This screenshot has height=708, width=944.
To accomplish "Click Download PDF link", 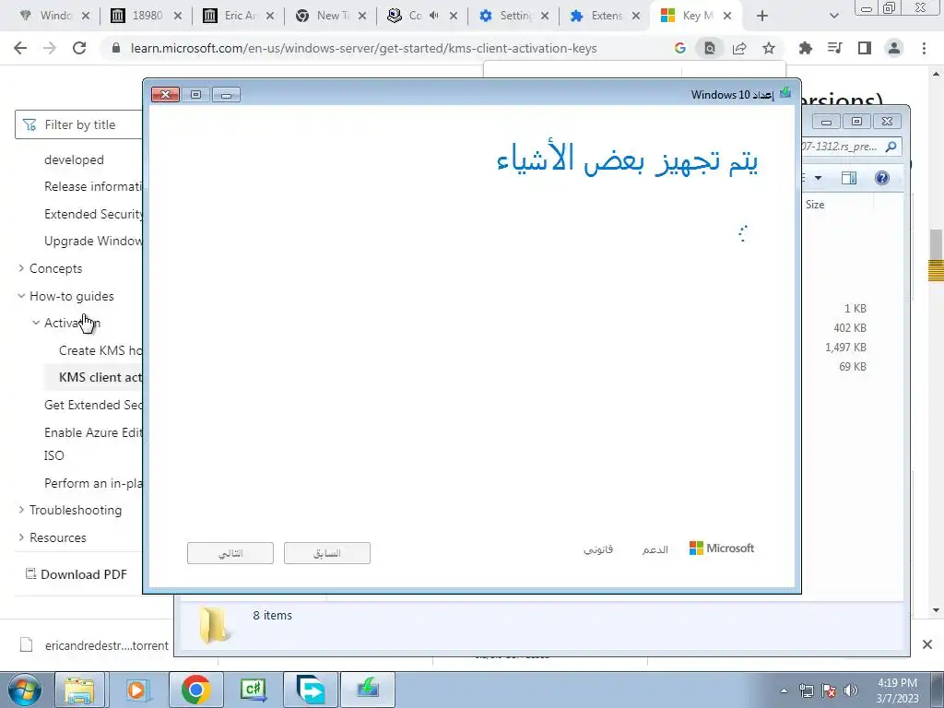I will (77, 574).
